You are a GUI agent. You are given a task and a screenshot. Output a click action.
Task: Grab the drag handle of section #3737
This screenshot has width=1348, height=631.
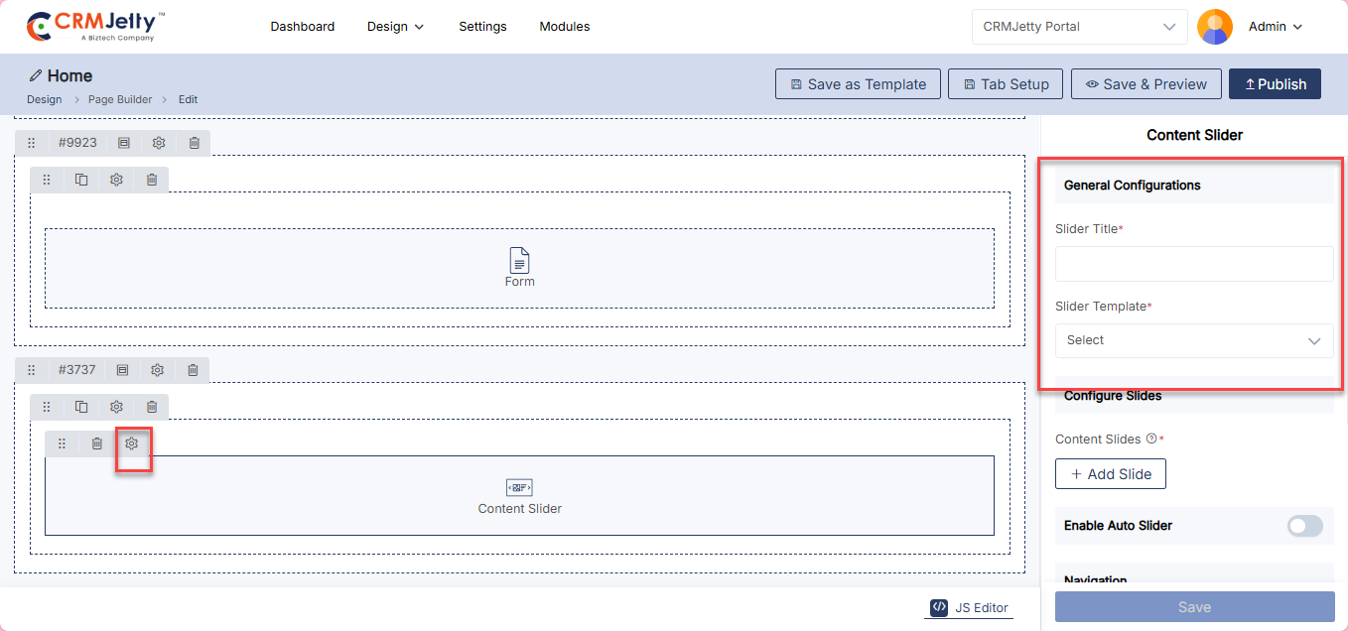click(32, 370)
